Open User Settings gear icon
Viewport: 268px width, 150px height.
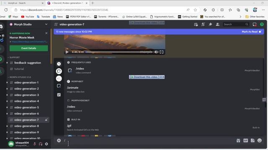(46, 144)
